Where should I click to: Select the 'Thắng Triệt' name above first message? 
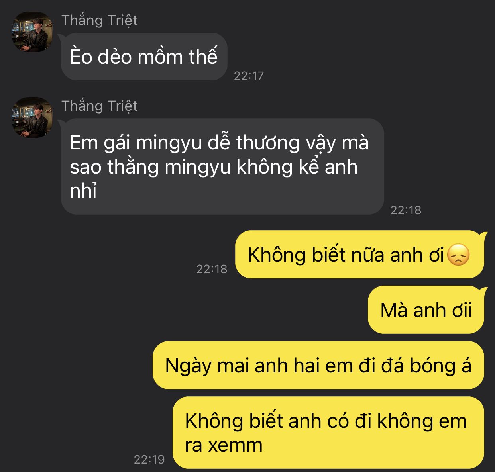pos(99,20)
